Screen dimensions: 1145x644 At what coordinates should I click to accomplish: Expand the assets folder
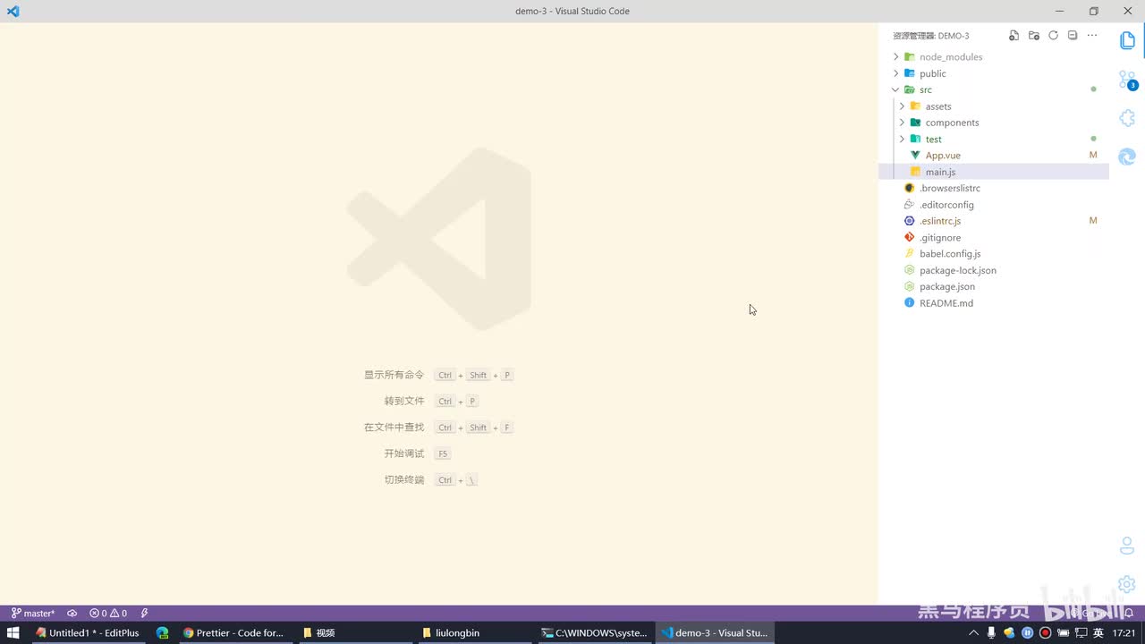tap(994, 106)
